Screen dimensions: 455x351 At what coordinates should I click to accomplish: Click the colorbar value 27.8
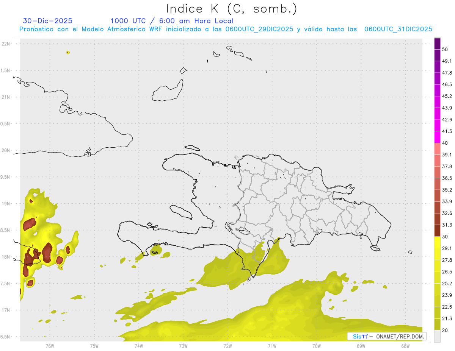[x=447, y=260]
